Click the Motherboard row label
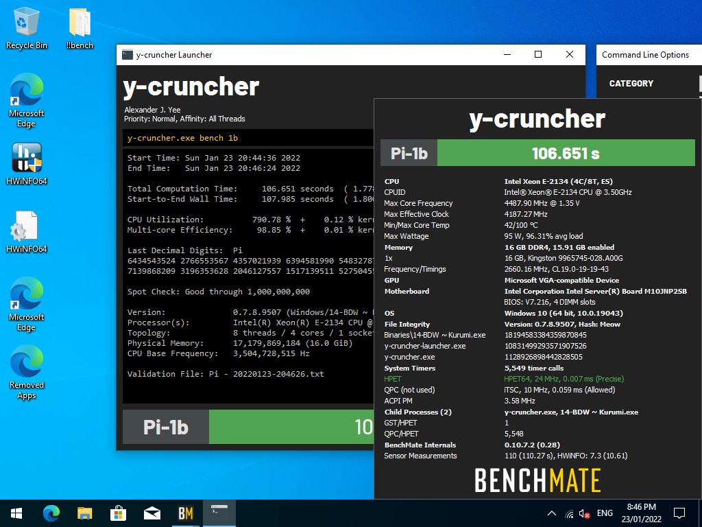The height and width of the screenshot is (527, 702). point(407,291)
